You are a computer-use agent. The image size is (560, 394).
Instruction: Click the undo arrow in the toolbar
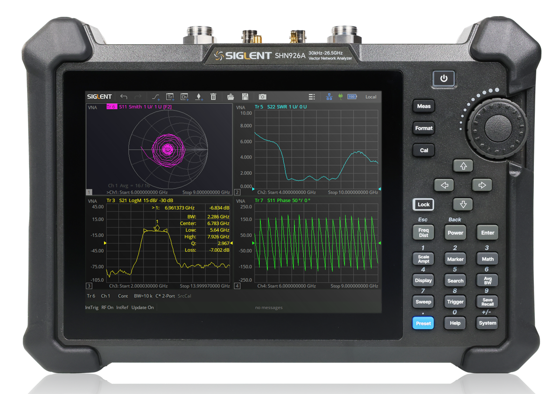point(124,97)
